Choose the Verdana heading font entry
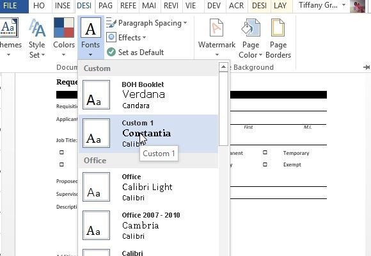The width and height of the screenshot is (371, 256). [144, 94]
